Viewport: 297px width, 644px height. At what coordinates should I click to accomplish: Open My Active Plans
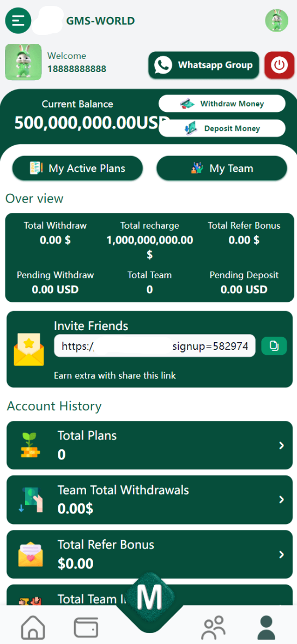(x=77, y=168)
